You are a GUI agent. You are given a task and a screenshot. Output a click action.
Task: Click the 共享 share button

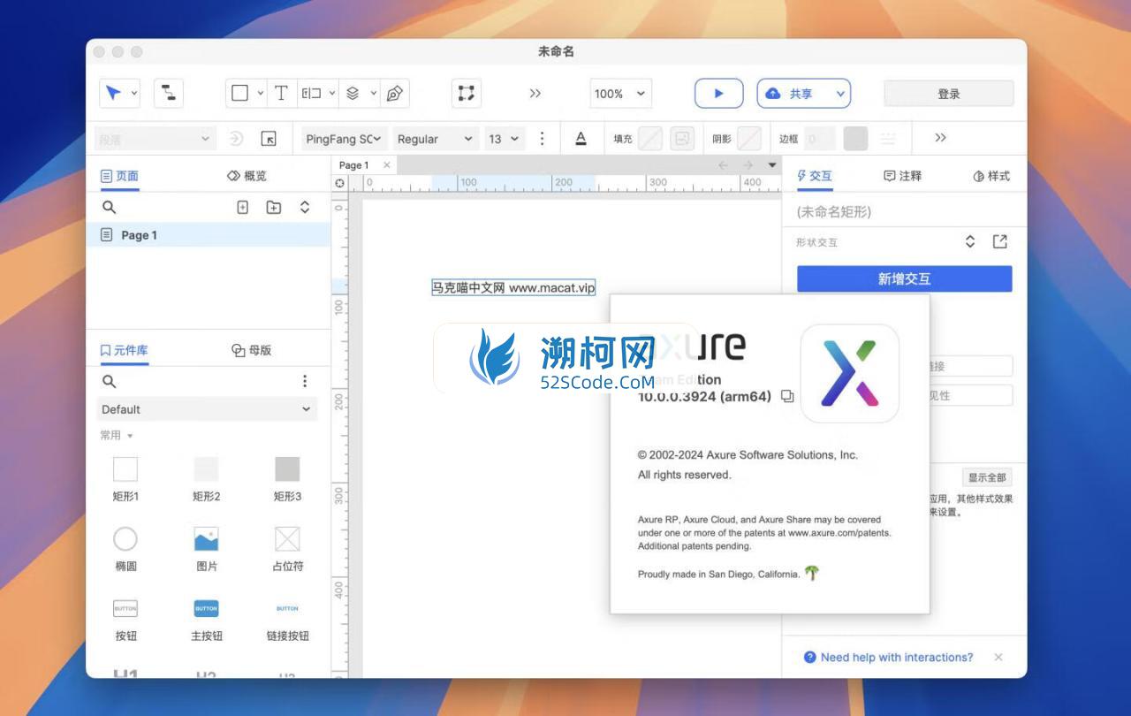(790, 93)
